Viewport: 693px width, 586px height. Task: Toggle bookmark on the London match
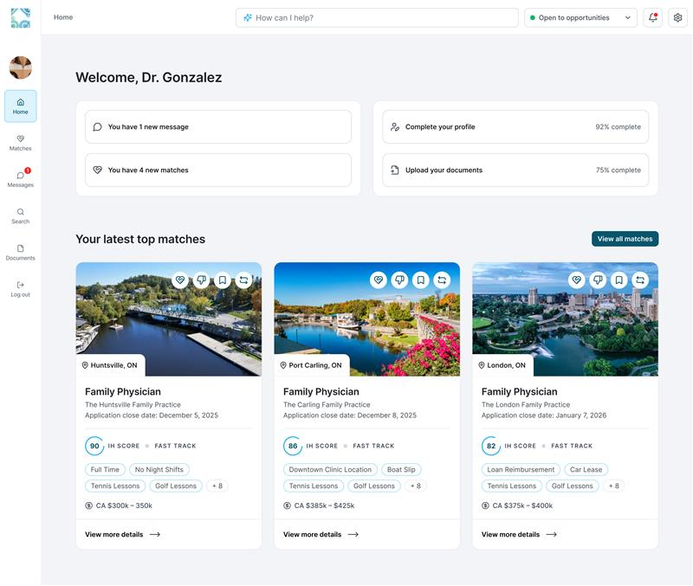(619, 280)
